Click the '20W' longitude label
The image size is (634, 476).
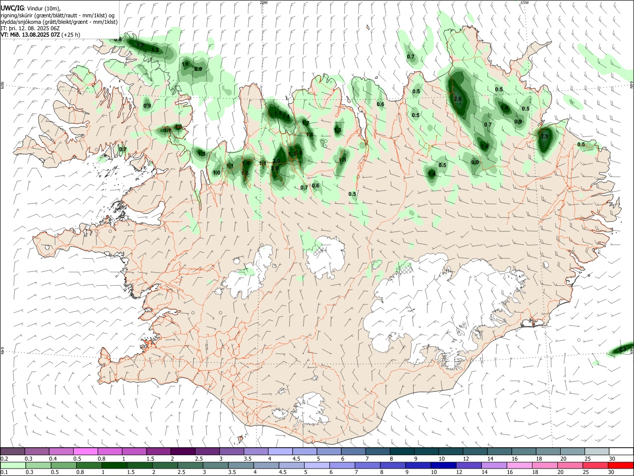(264, 2)
